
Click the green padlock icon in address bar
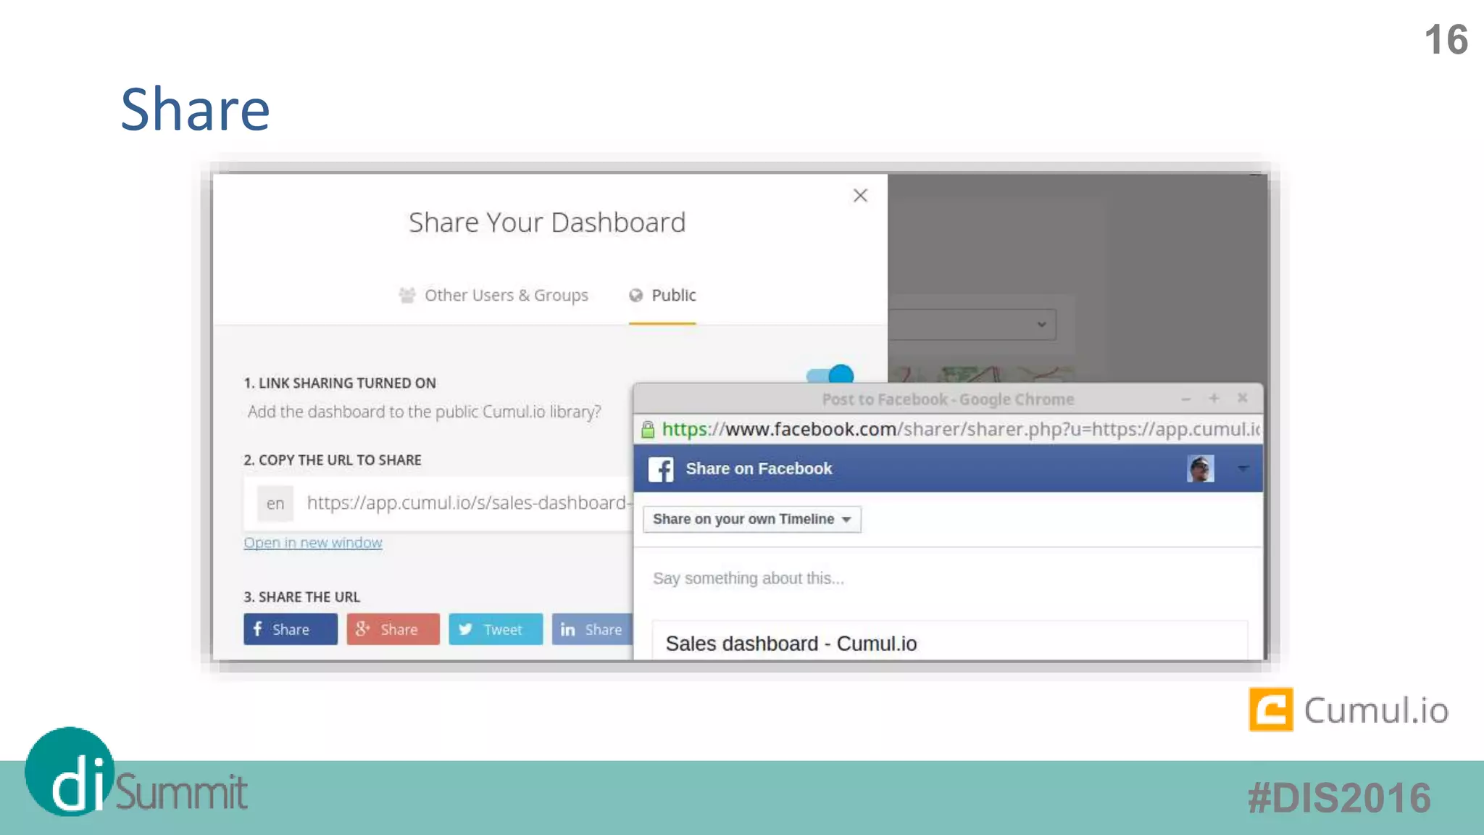(648, 430)
